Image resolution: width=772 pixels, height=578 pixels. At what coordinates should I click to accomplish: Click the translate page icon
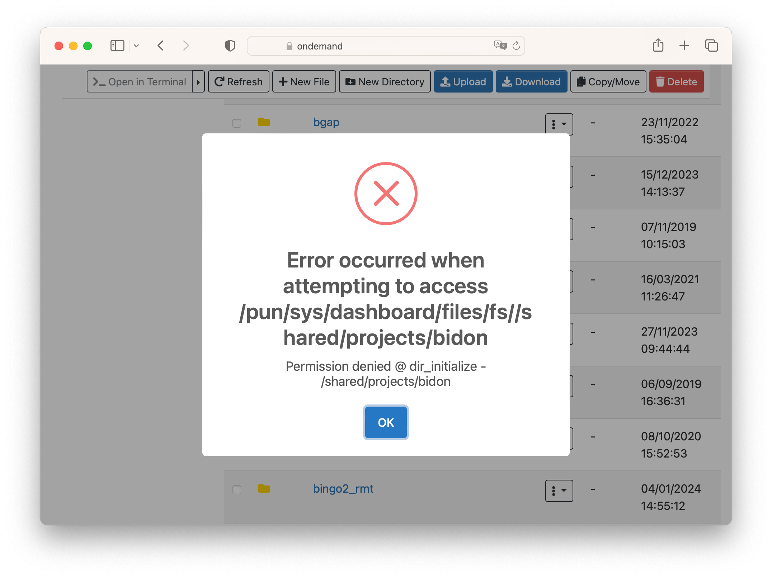point(500,45)
